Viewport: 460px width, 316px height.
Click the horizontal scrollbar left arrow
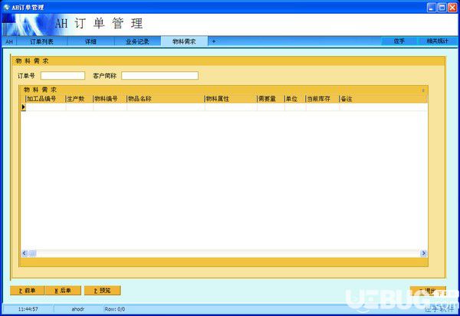pyautogui.click(x=25, y=253)
